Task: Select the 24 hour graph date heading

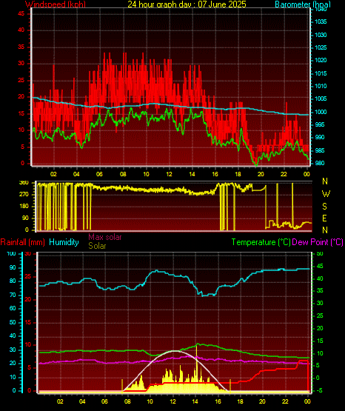Action: 187,4
